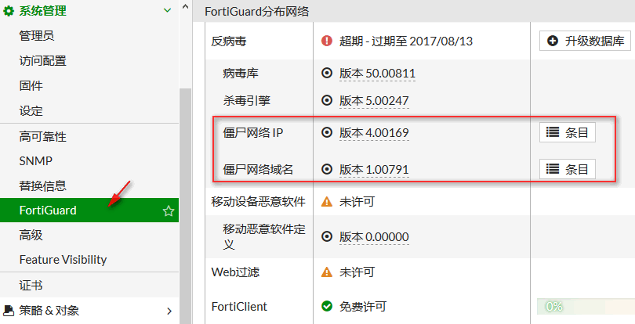The height and width of the screenshot is (324, 635).
Task: Click FortiClient green checkmark icon
Action: click(x=327, y=306)
